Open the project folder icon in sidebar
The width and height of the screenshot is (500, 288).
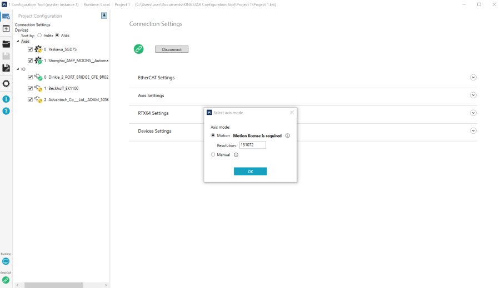pos(6,44)
